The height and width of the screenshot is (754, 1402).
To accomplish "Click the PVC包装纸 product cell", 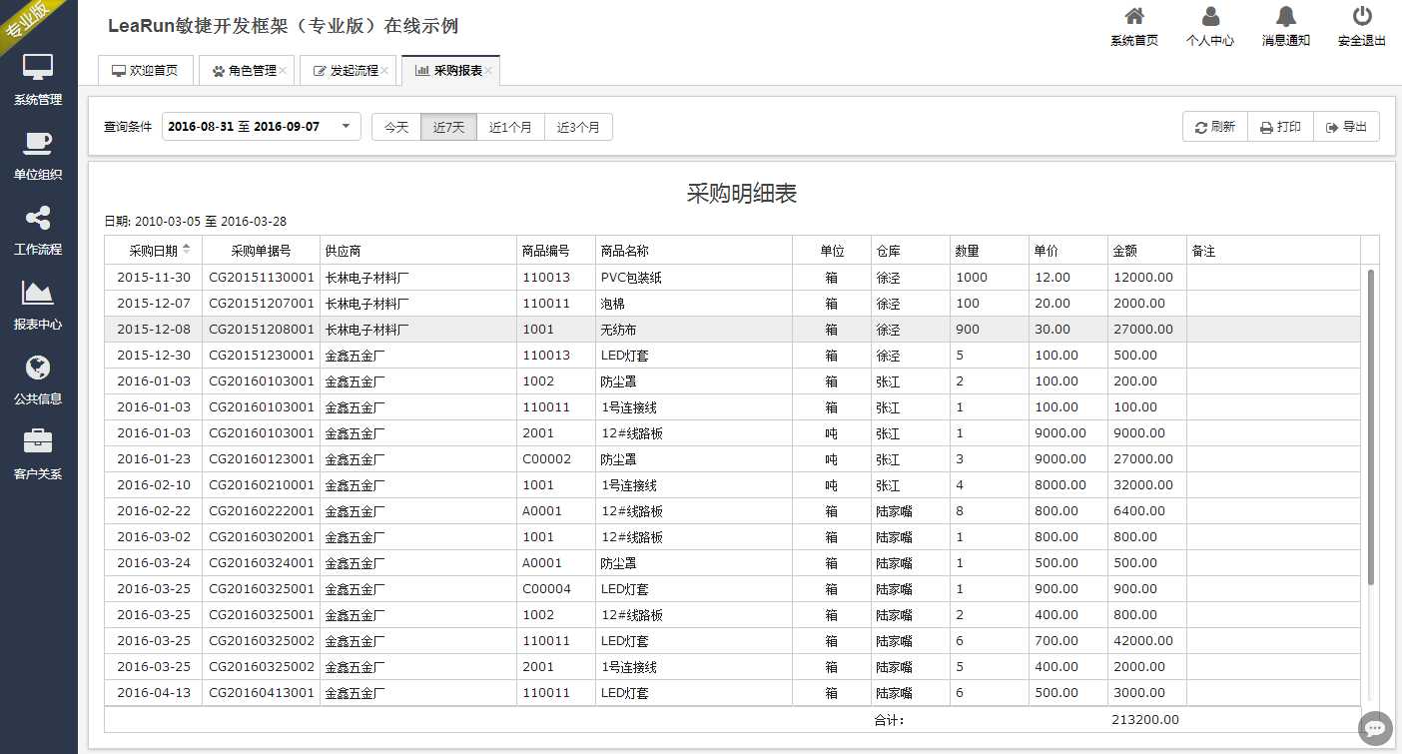I will click(694, 278).
